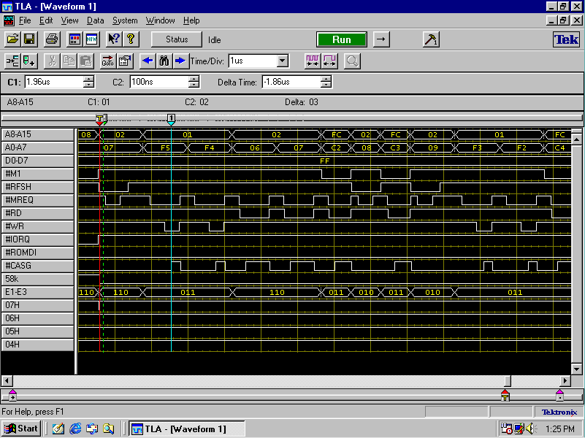
Task: Click the 'FF' value on D0-D7 waveform
Action: click(324, 161)
